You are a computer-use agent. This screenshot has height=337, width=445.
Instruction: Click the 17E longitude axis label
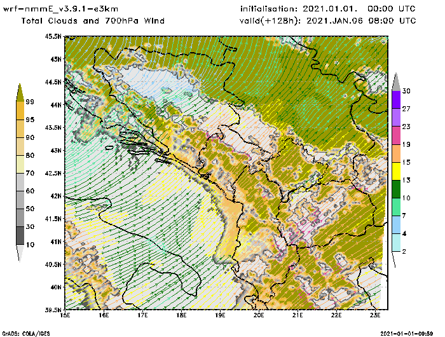[x=143, y=315]
